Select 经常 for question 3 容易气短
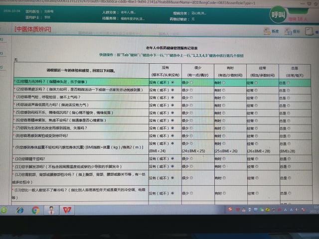Image resolution: width=319 pixels, height=239 pixels. [x=256, y=98]
